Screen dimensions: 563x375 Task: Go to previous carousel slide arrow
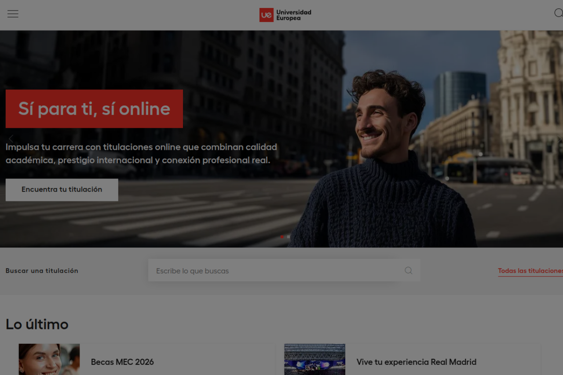click(x=11, y=139)
